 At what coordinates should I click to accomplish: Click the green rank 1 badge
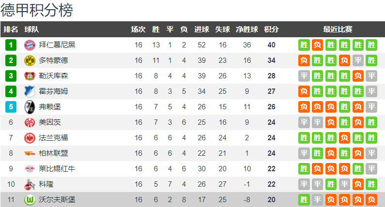11,45
